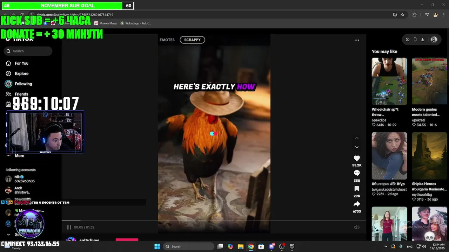Image resolution: width=449 pixels, height=252 pixels.
Task: Click the TikTok search field
Action: (x=28, y=51)
